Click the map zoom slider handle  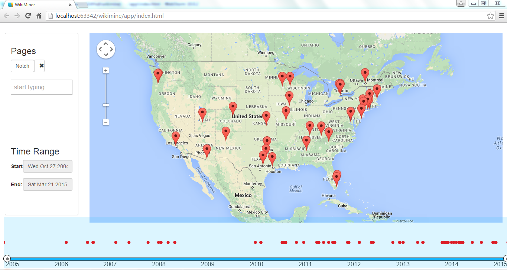click(x=106, y=105)
